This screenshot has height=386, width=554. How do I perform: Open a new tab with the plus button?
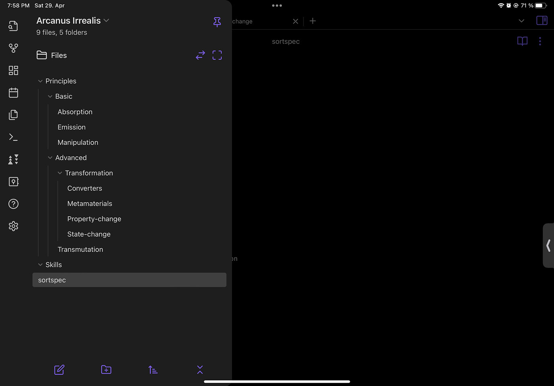(x=312, y=21)
